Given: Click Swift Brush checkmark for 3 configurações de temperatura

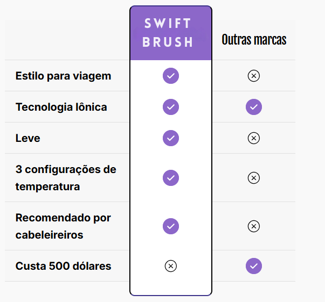Looking at the screenshot, I should coord(170,177).
